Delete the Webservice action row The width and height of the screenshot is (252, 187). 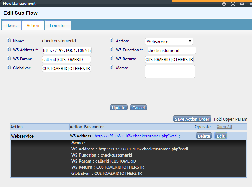click(204, 136)
